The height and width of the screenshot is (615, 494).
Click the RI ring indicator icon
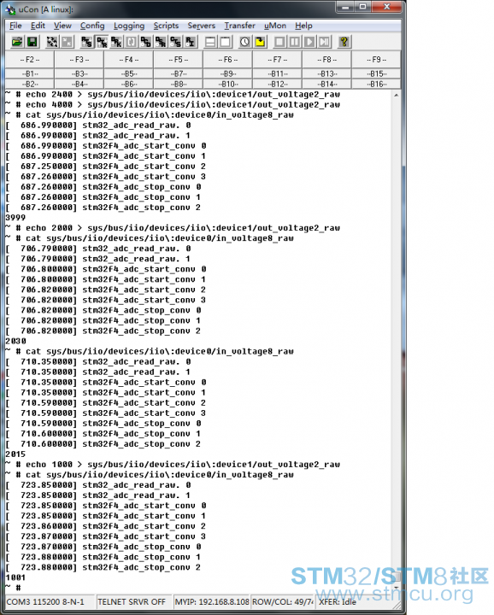(x=191, y=42)
